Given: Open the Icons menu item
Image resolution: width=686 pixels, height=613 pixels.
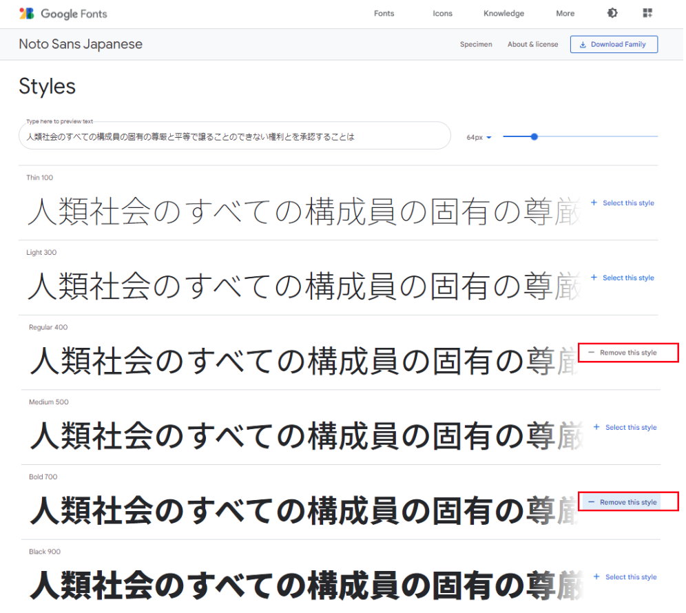Looking at the screenshot, I should tap(442, 14).
